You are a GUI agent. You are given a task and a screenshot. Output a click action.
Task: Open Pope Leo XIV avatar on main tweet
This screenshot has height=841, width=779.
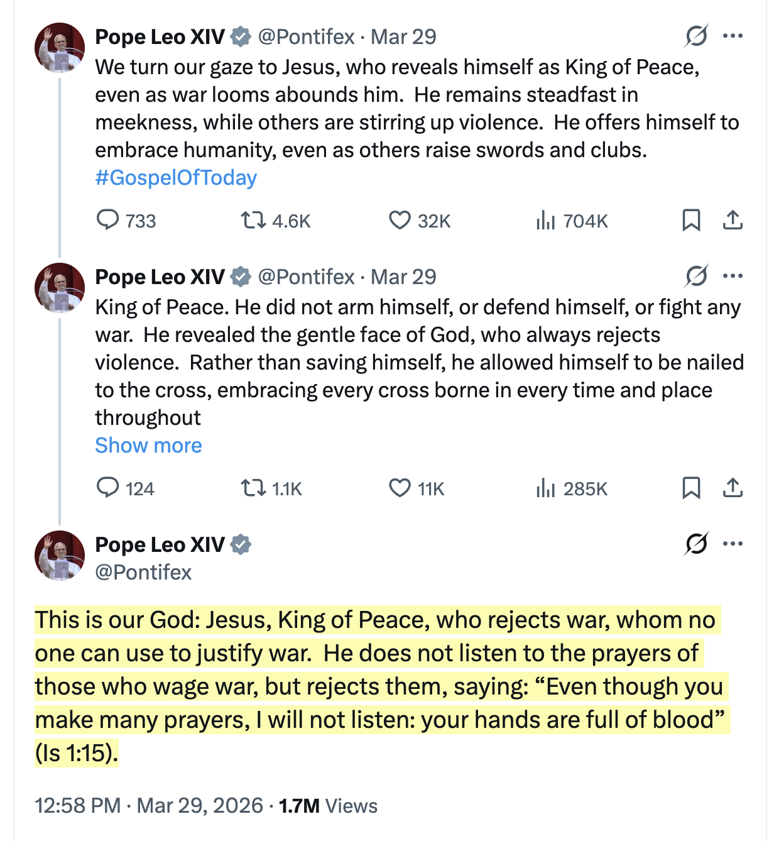pos(60,556)
